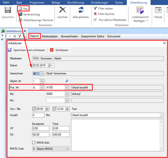Click the Anzahl hours input field
The height and width of the screenshot is (158, 168).
coord(38,115)
